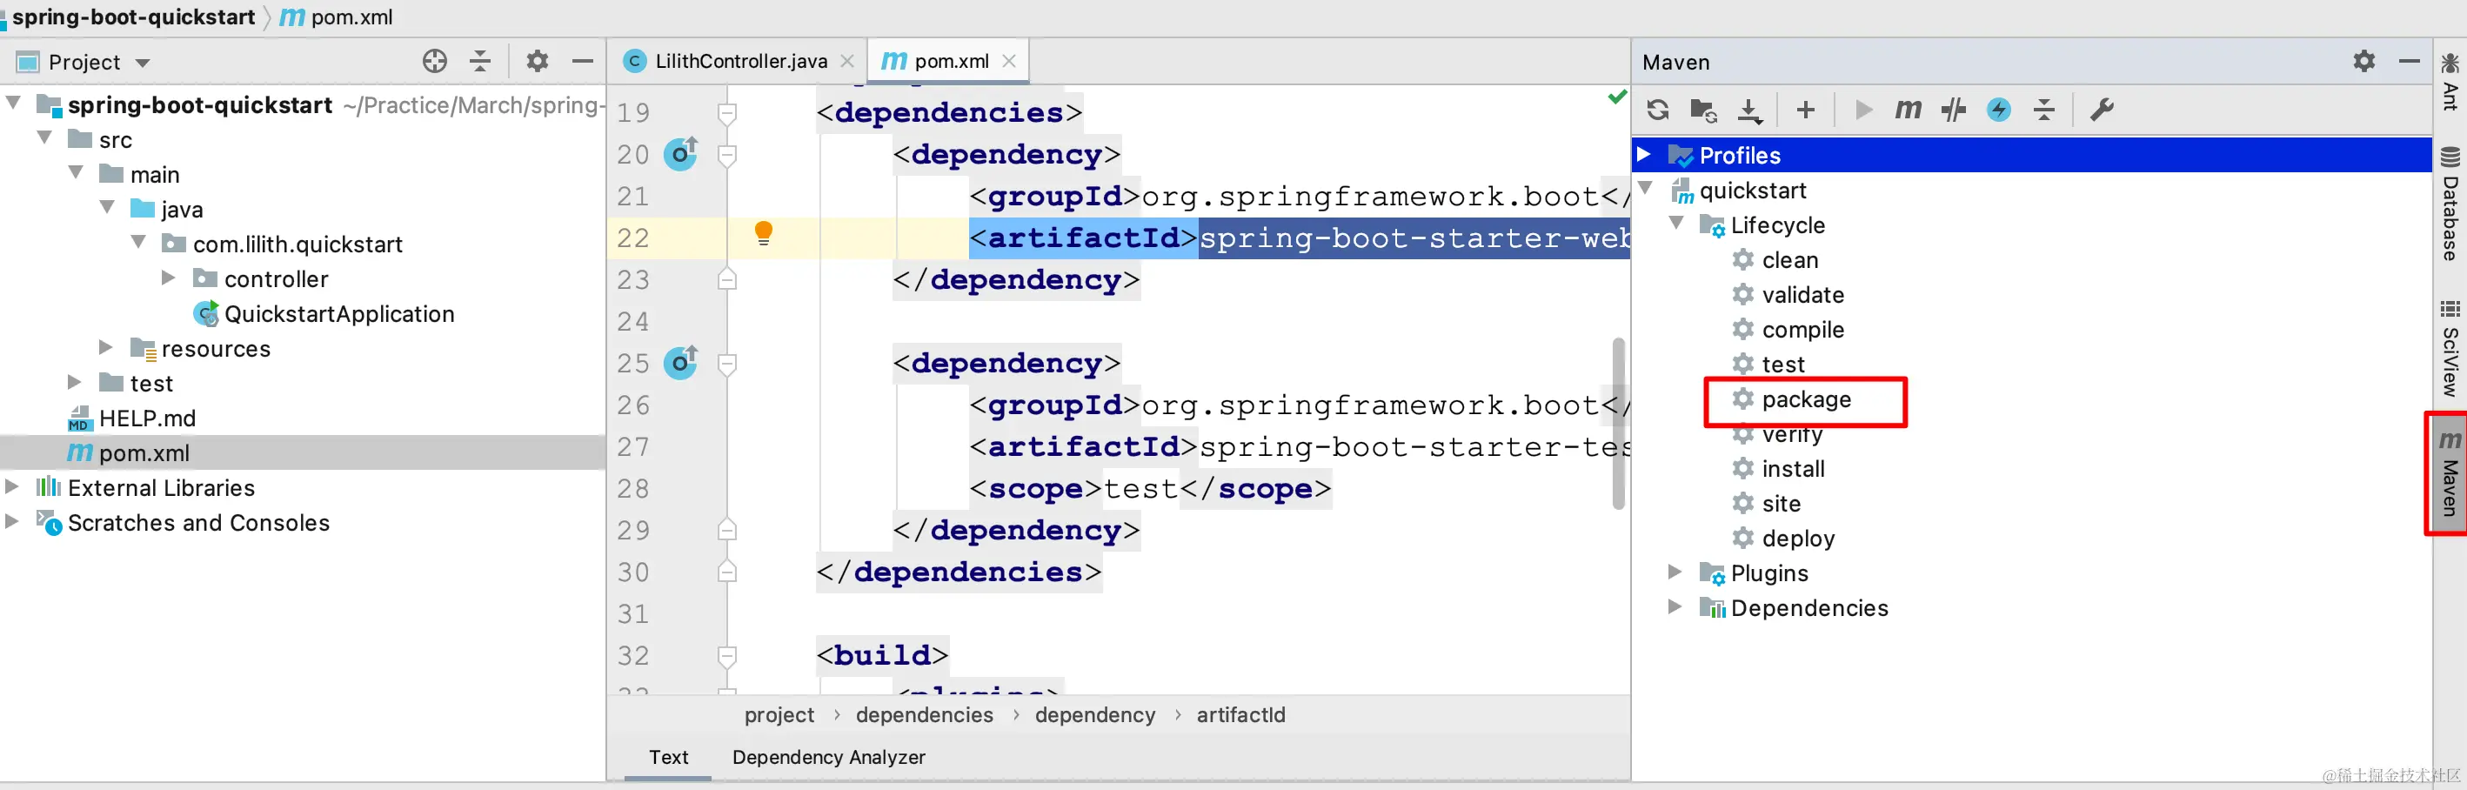Open the Project view dropdown
The width and height of the screenshot is (2467, 790).
pyautogui.click(x=143, y=64)
